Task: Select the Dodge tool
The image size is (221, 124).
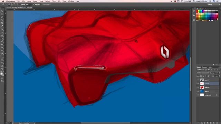Action: point(2,51)
